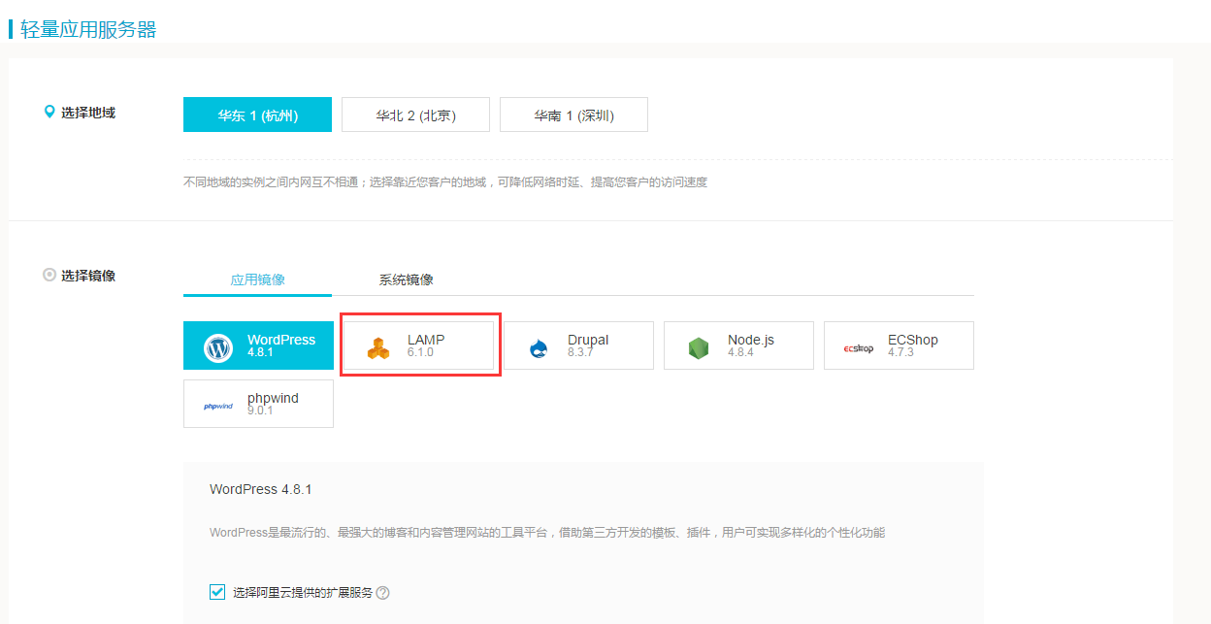The height and width of the screenshot is (624, 1211).
Task: Click the 轻量应用服务器 page title
Action: pos(88,29)
